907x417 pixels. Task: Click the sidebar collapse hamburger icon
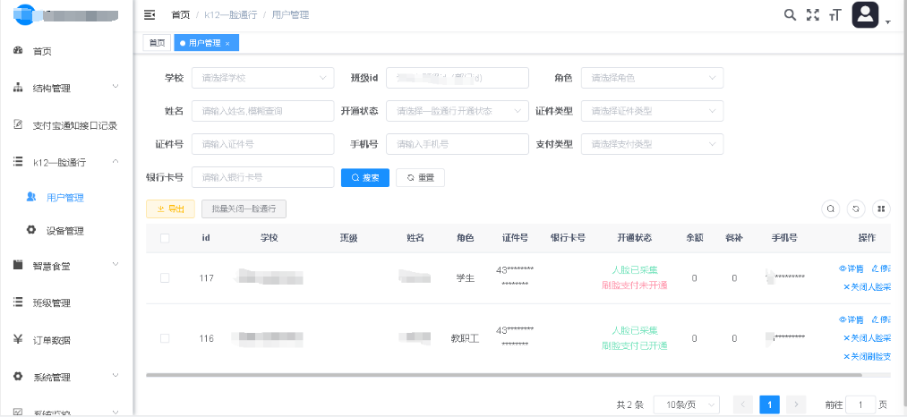150,15
